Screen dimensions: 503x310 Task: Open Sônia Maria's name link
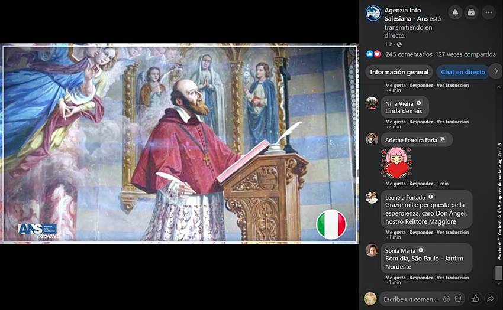coord(400,251)
